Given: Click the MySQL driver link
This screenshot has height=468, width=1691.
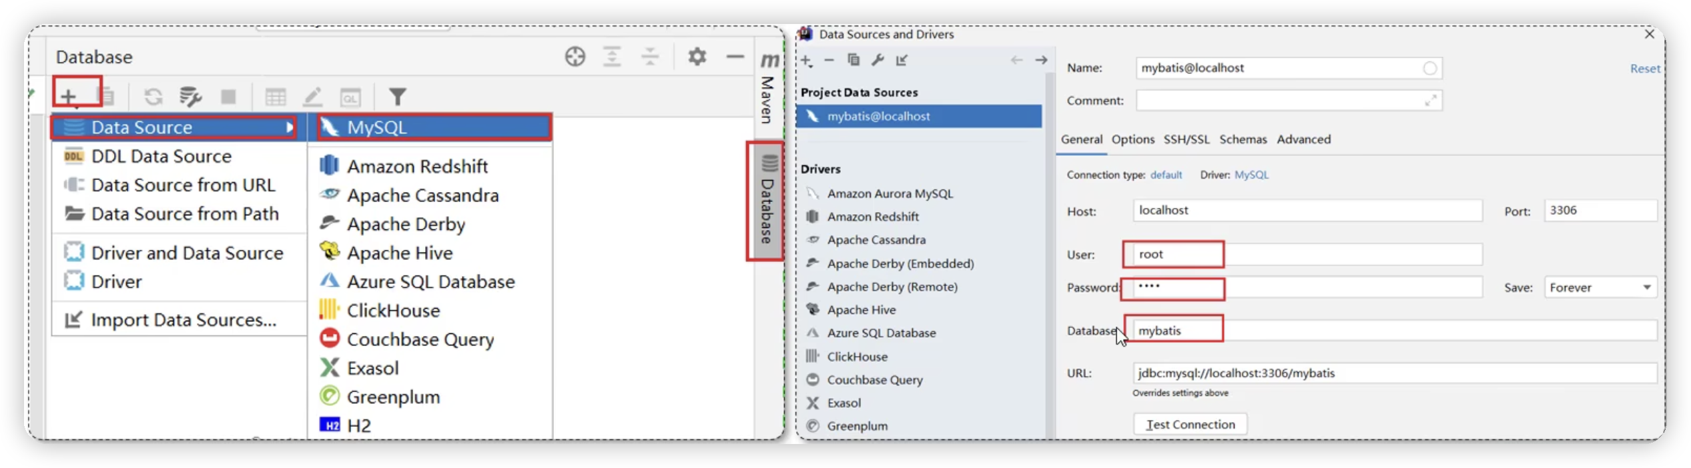Looking at the screenshot, I should coord(1251,175).
